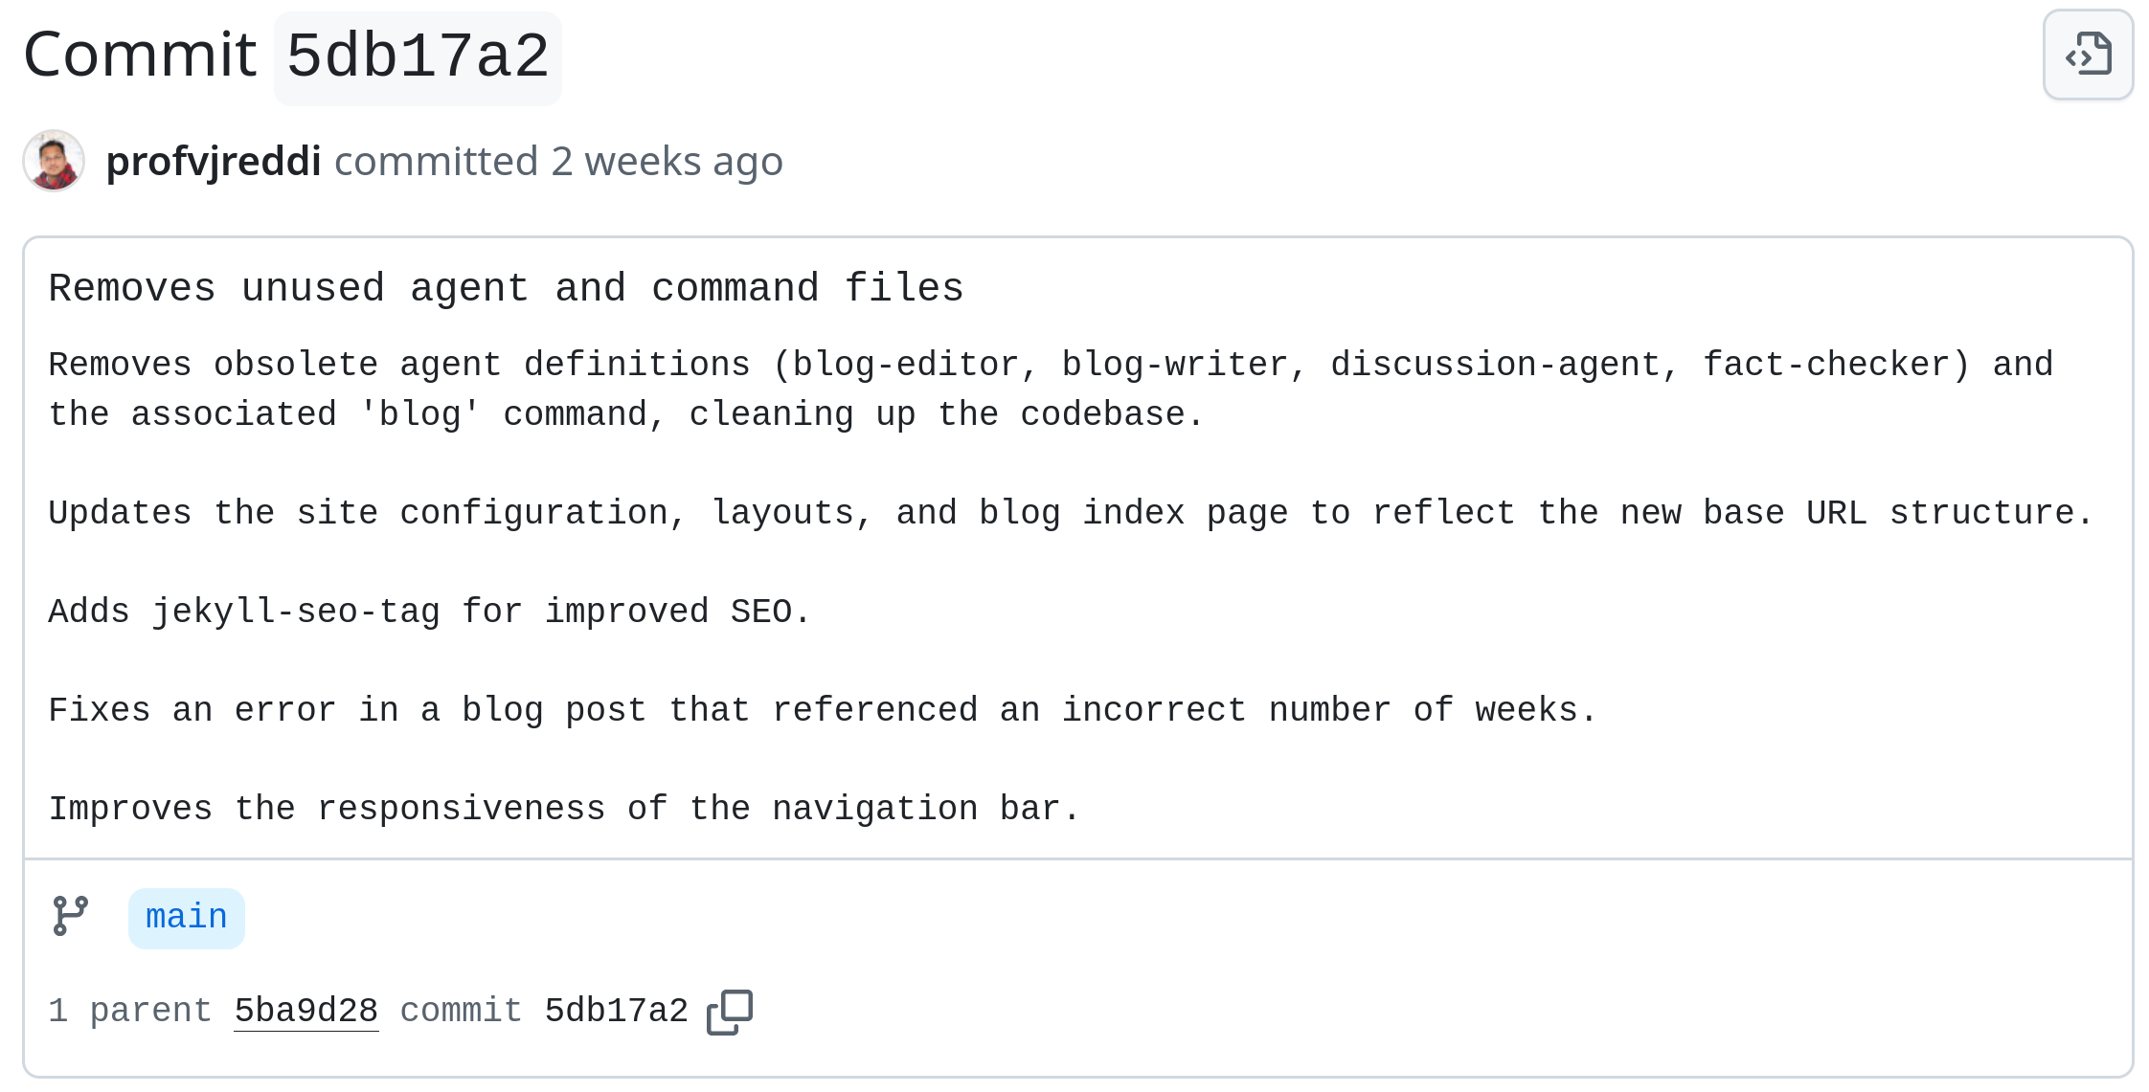Click the git branch icon
This screenshot has width=2149, height=1092.
pyautogui.click(x=71, y=916)
